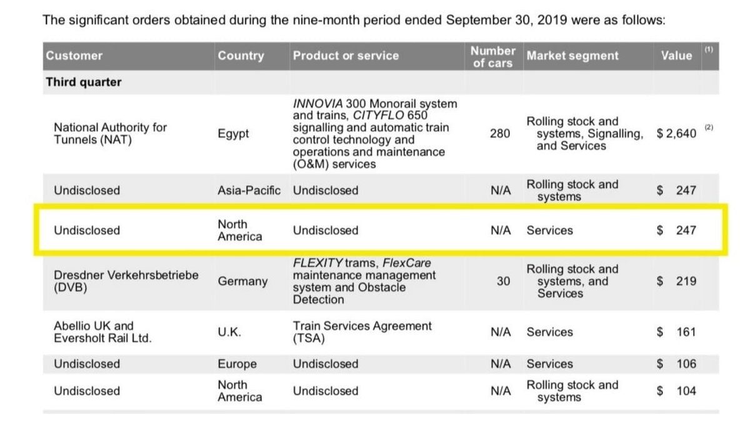The image size is (750, 427).
Task: Select Abellio UK and Eversholt Rail cell
Action: click(103, 332)
